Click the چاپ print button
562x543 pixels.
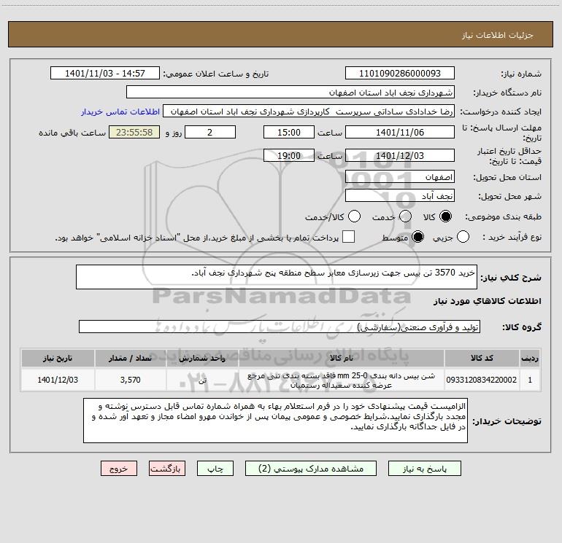click(x=215, y=469)
